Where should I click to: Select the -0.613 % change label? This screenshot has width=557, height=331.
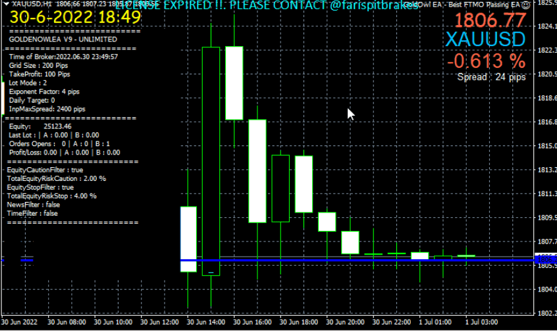tap(486, 61)
